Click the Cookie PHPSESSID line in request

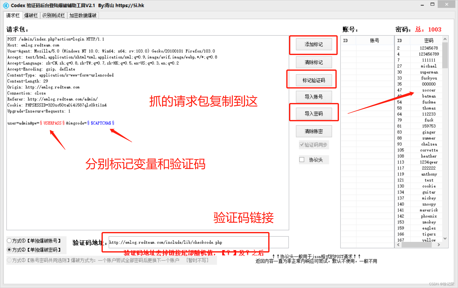[x=57, y=105]
